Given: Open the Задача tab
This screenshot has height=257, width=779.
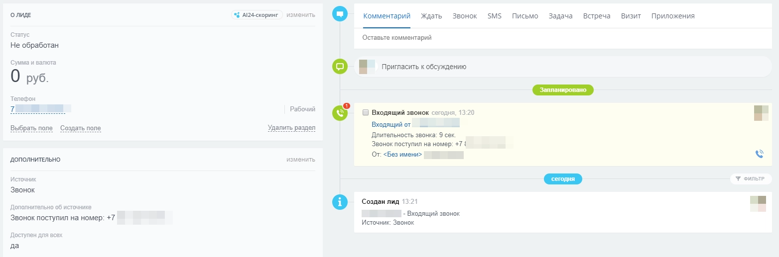Looking at the screenshot, I should pos(560,16).
